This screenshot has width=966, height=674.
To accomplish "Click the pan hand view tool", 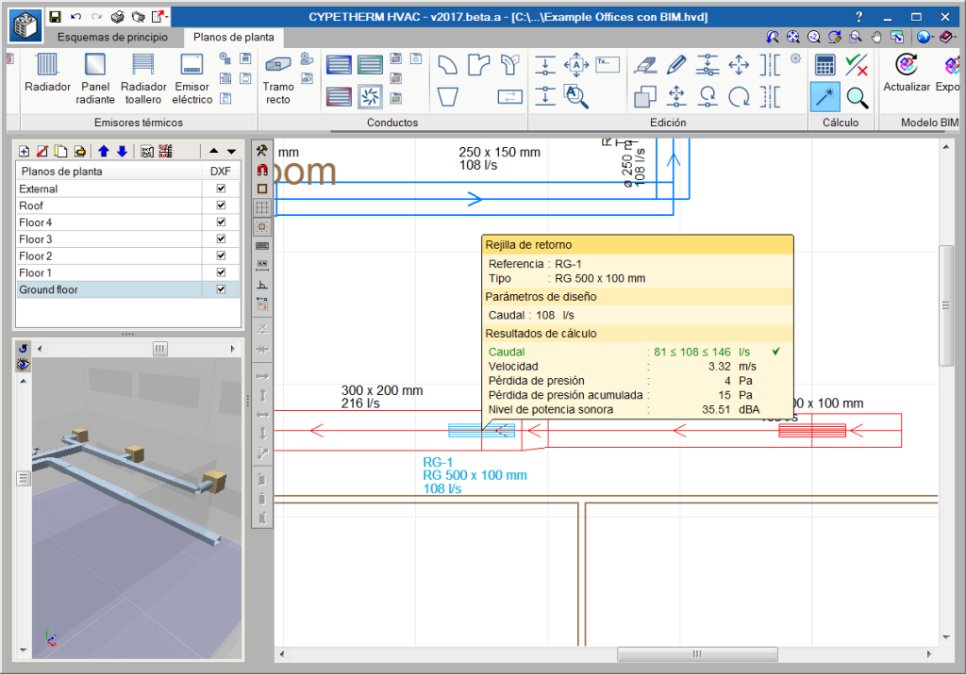I will pyautogui.click(x=876, y=37).
